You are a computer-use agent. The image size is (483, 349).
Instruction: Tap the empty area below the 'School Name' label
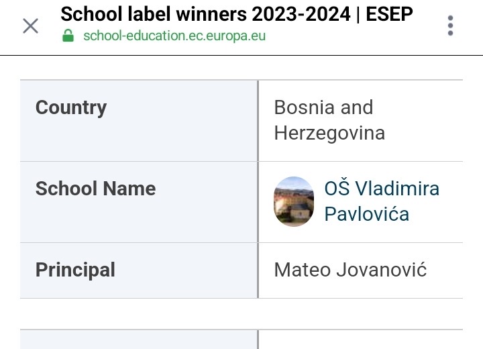(139, 220)
